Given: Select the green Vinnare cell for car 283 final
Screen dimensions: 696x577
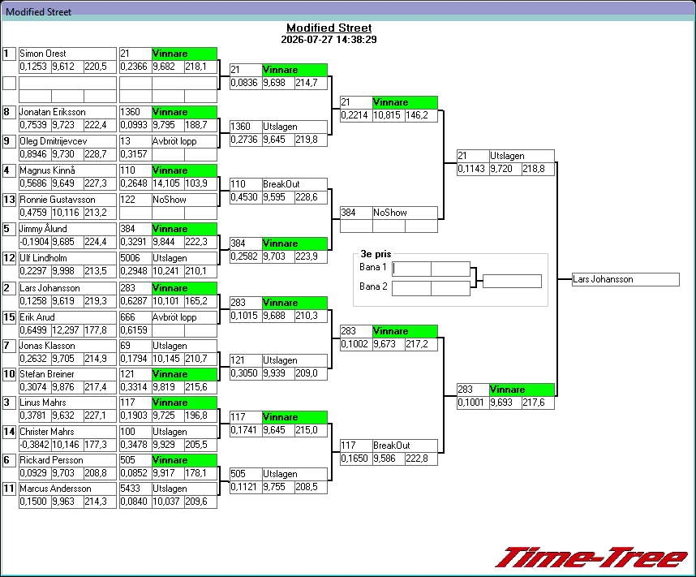Looking at the screenshot, I should (522, 390).
